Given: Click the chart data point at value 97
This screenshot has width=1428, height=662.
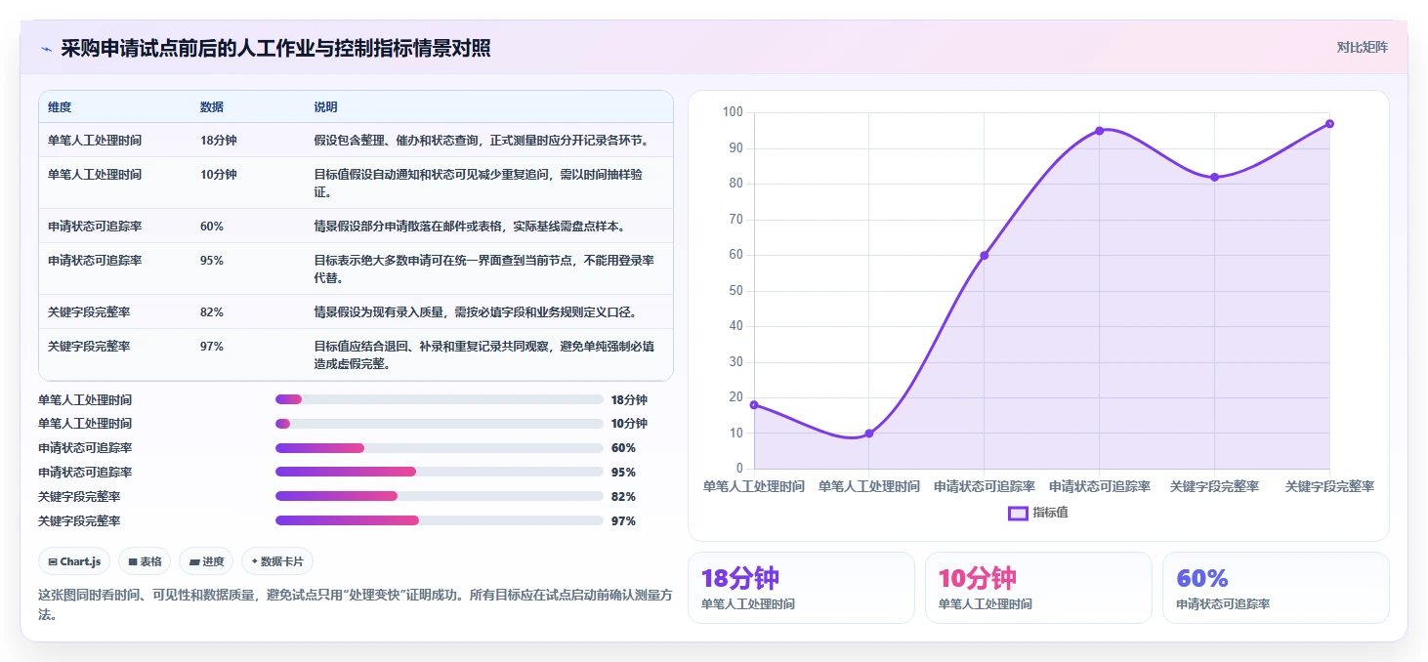Looking at the screenshot, I should coord(1330,124).
